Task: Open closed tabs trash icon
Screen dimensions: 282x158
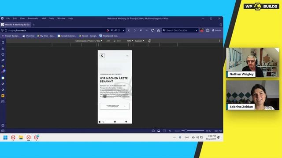Action: [x=221, y=25]
